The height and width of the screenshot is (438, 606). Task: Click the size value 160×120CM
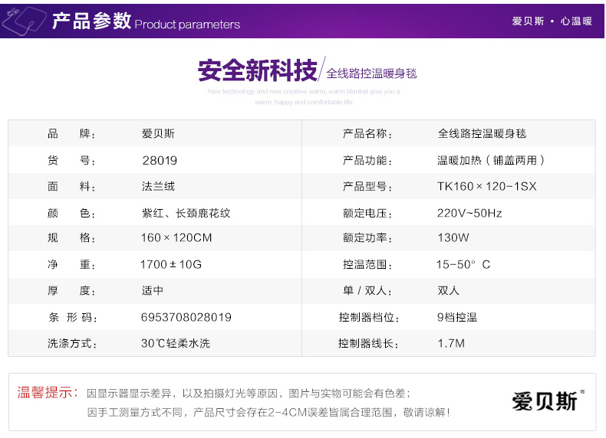click(176, 237)
